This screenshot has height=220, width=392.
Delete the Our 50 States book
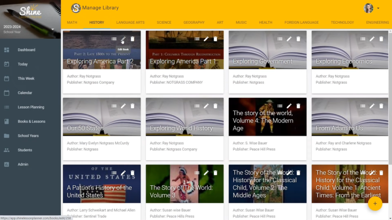(133, 106)
